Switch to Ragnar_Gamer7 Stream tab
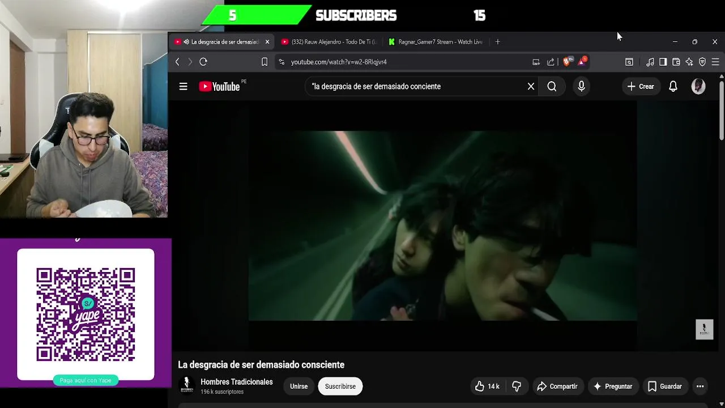 pos(435,42)
